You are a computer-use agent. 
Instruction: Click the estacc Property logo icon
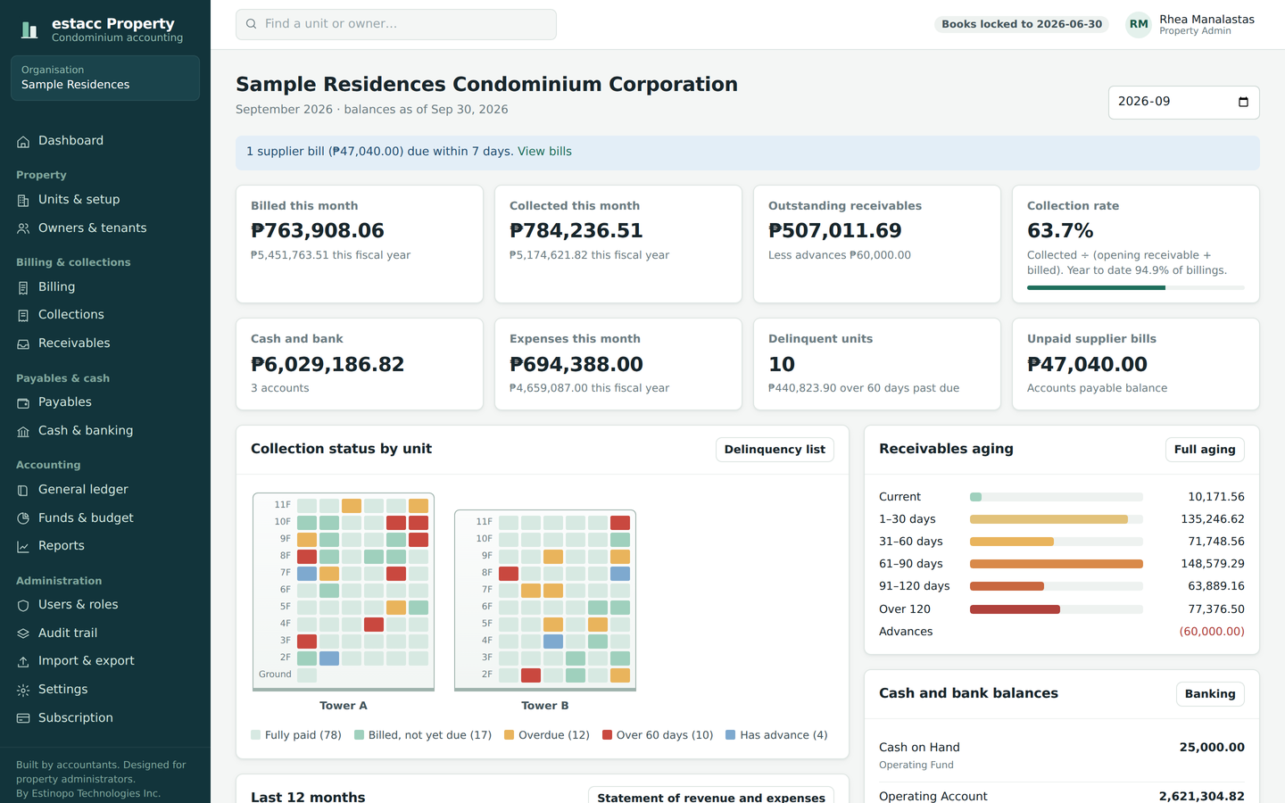pos(29,30)
